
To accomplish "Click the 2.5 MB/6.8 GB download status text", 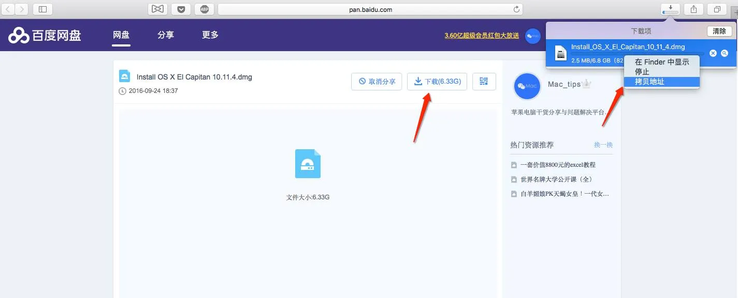I will (597, 60).
